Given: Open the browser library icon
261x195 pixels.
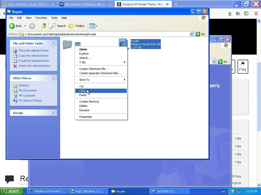Looking at the screenshot, I should [238, 14].
